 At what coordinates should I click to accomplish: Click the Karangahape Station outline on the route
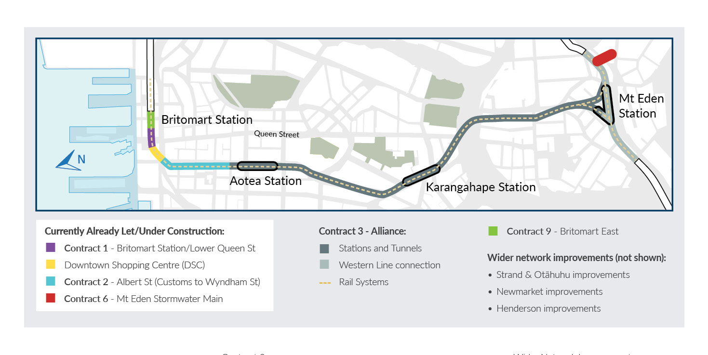tap(421, 175)
